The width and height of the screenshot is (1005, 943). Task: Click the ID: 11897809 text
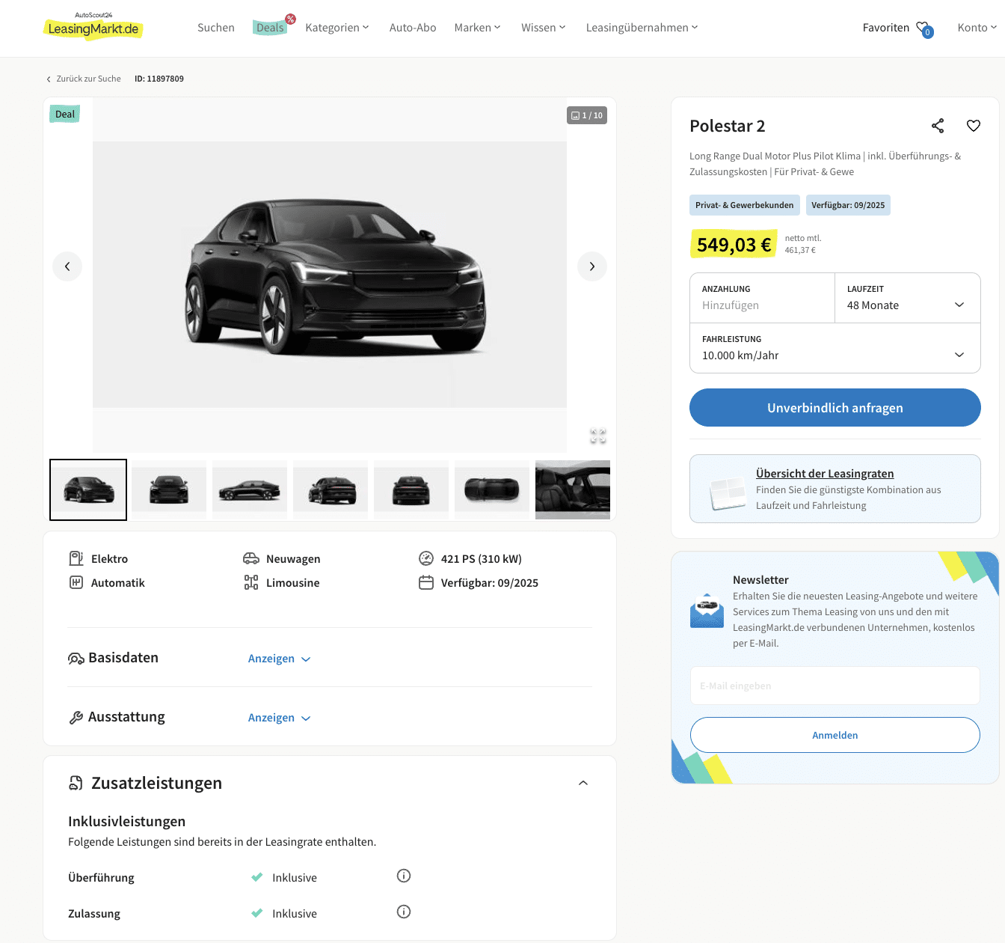[x=159, y=79]
